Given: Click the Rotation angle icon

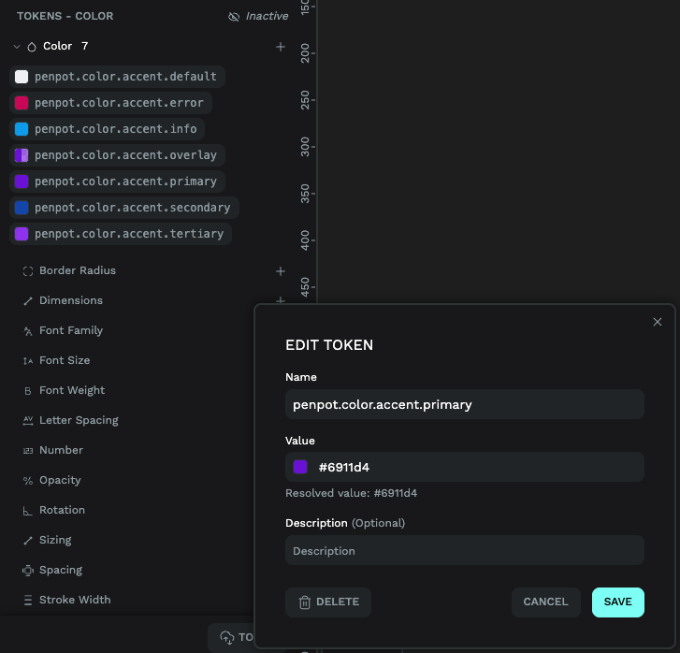Looking at the screenshot, I should click(28, 511).
